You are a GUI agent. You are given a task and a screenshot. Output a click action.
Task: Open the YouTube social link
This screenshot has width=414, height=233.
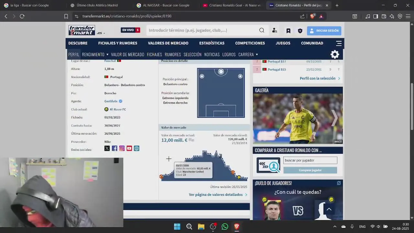tap(129, 148)
